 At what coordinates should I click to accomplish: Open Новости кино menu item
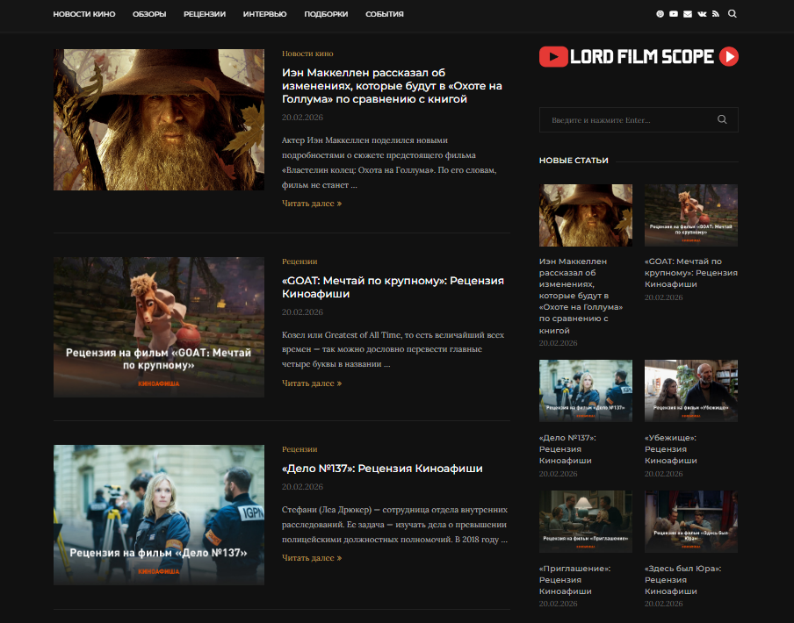click(x=84, y=14)
